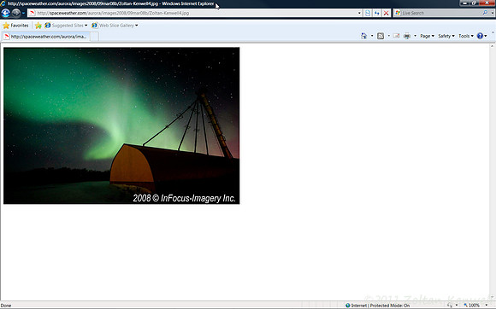This screenshot has height=309, width=496.
Task: Open the Safety menu
Action: 446,36
